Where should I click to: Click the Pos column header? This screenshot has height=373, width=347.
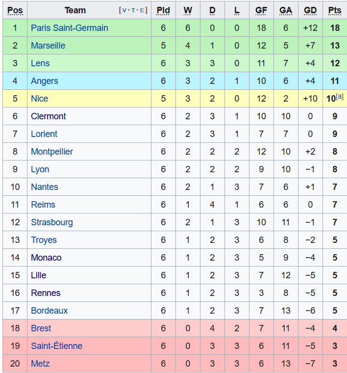coord(15,10)
